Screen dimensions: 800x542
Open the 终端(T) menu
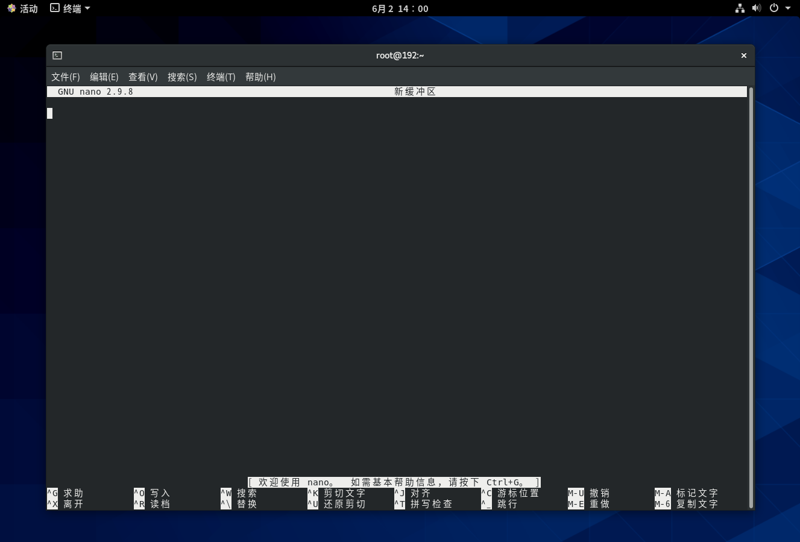(221, 77)
